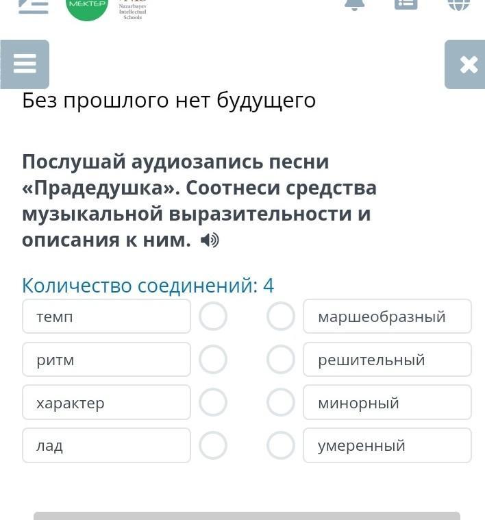Play the audio with the speaker icon
Image resolution: width=485 pixels, height=520 pixels.
(210, 240)
